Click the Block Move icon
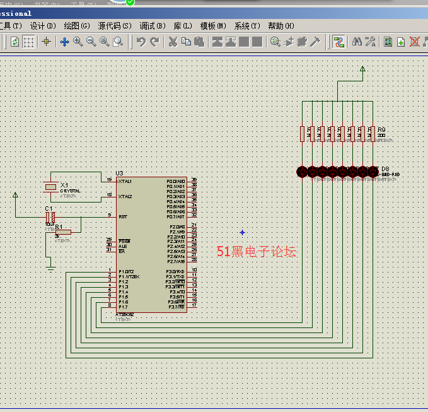428x412 pixels. [231, 42]
